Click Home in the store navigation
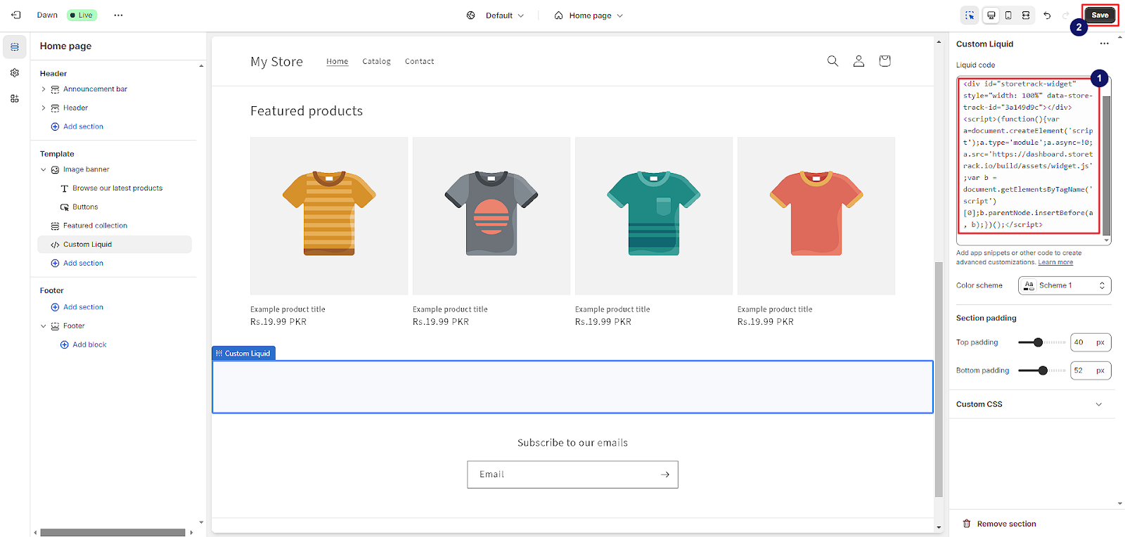The height and width of the screenshot is (537, 1125). (337, 62)
